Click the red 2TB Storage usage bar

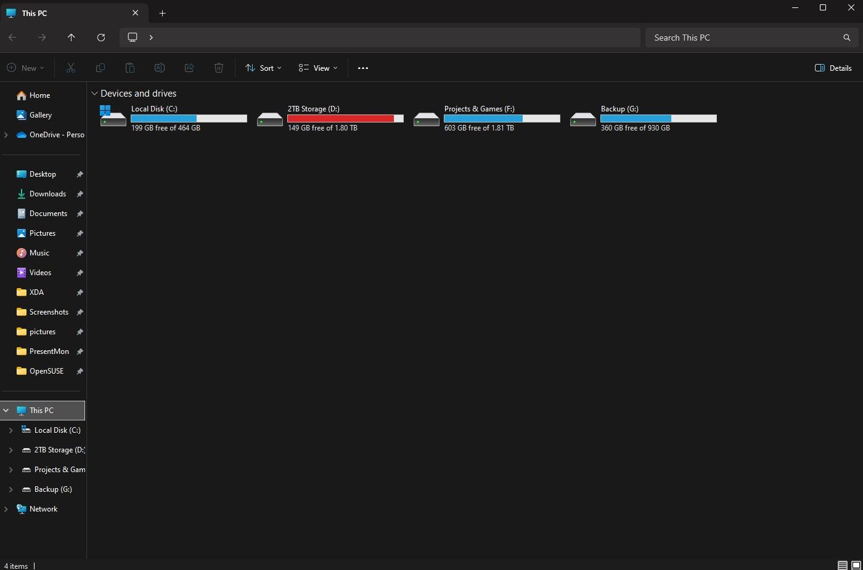click(346, 118)
